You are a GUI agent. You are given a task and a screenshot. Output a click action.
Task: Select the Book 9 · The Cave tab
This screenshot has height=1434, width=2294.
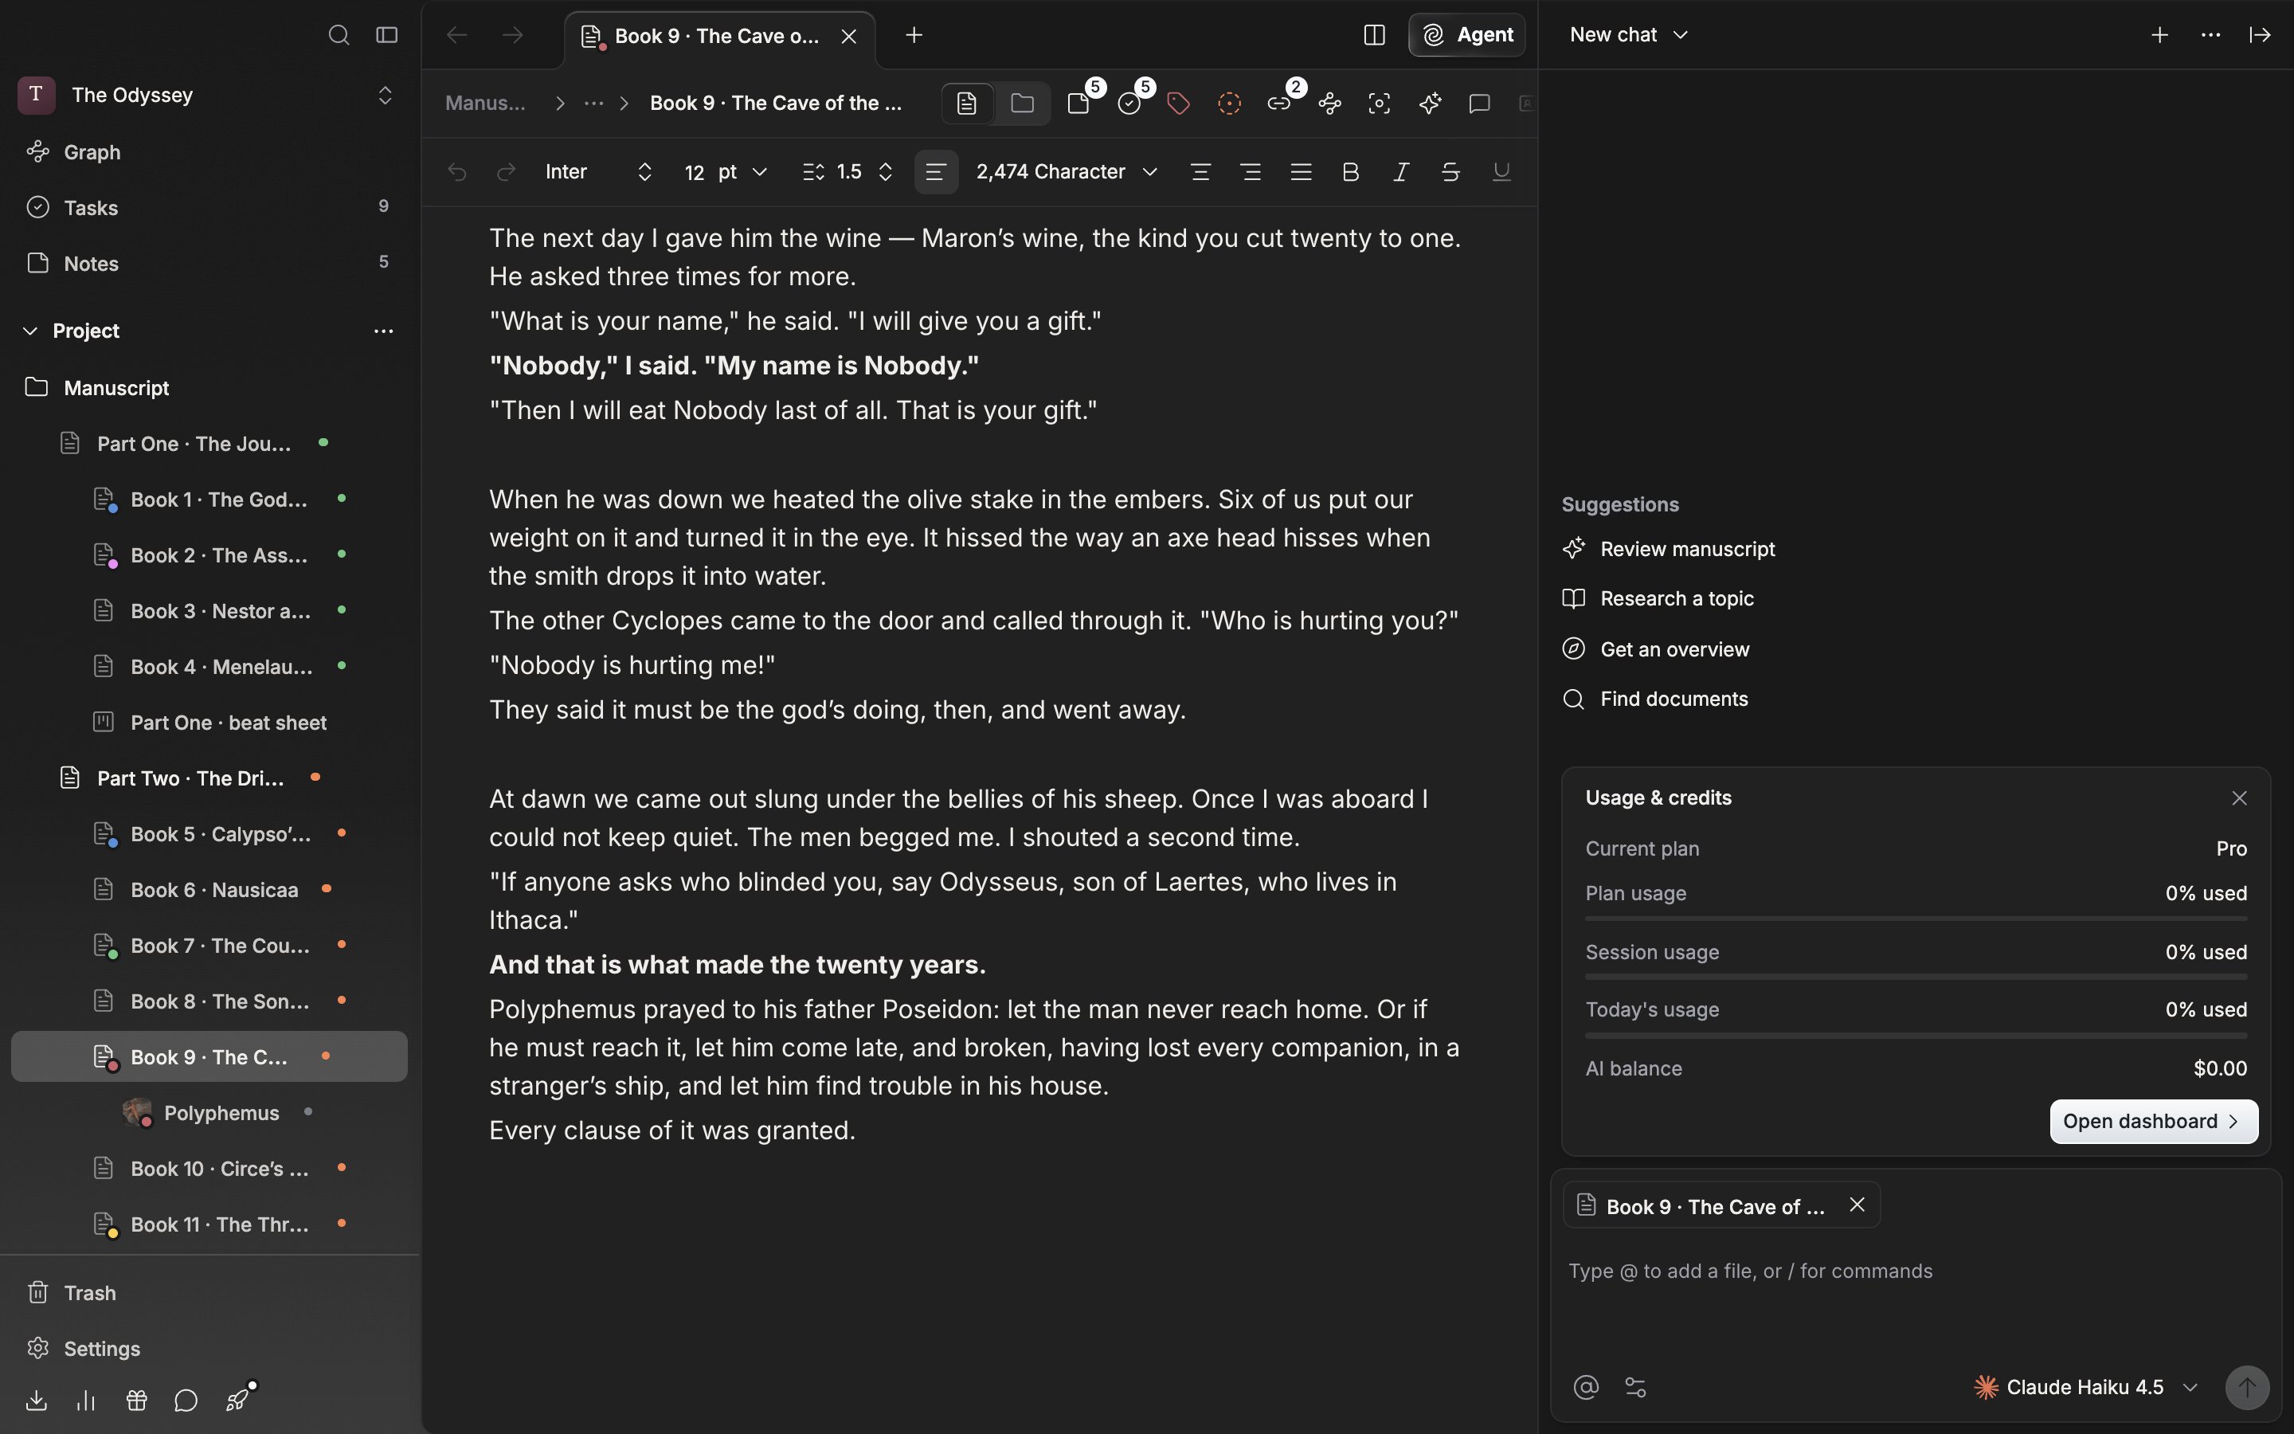point(720,37)
